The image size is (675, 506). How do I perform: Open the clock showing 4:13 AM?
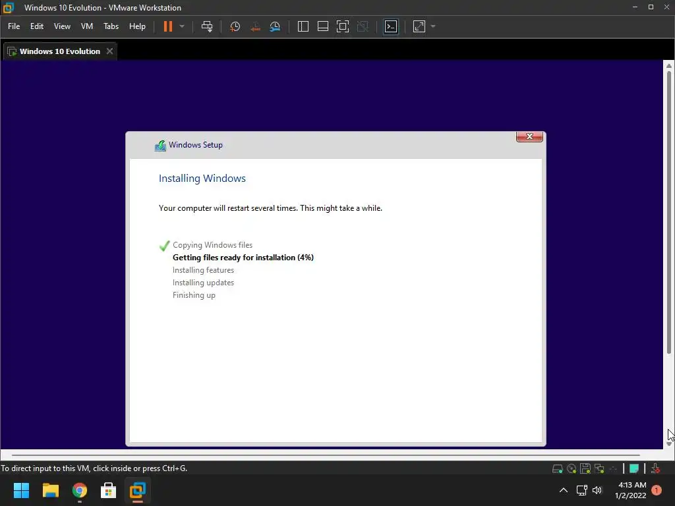click(x=631, y=490)
